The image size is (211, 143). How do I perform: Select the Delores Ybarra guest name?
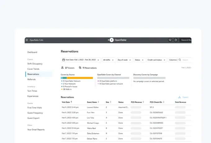tap(92, 139)
